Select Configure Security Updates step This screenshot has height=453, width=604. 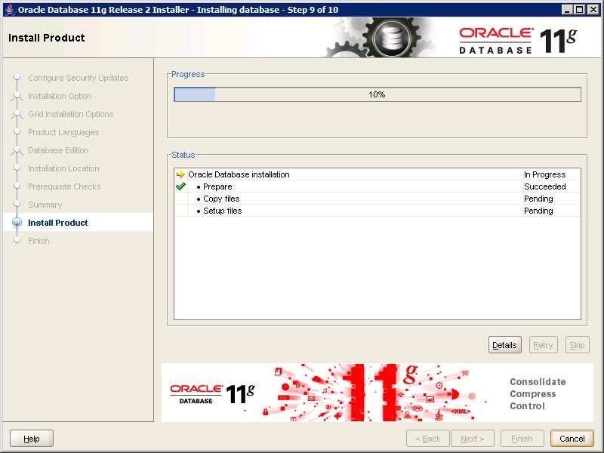coord(79,78)
